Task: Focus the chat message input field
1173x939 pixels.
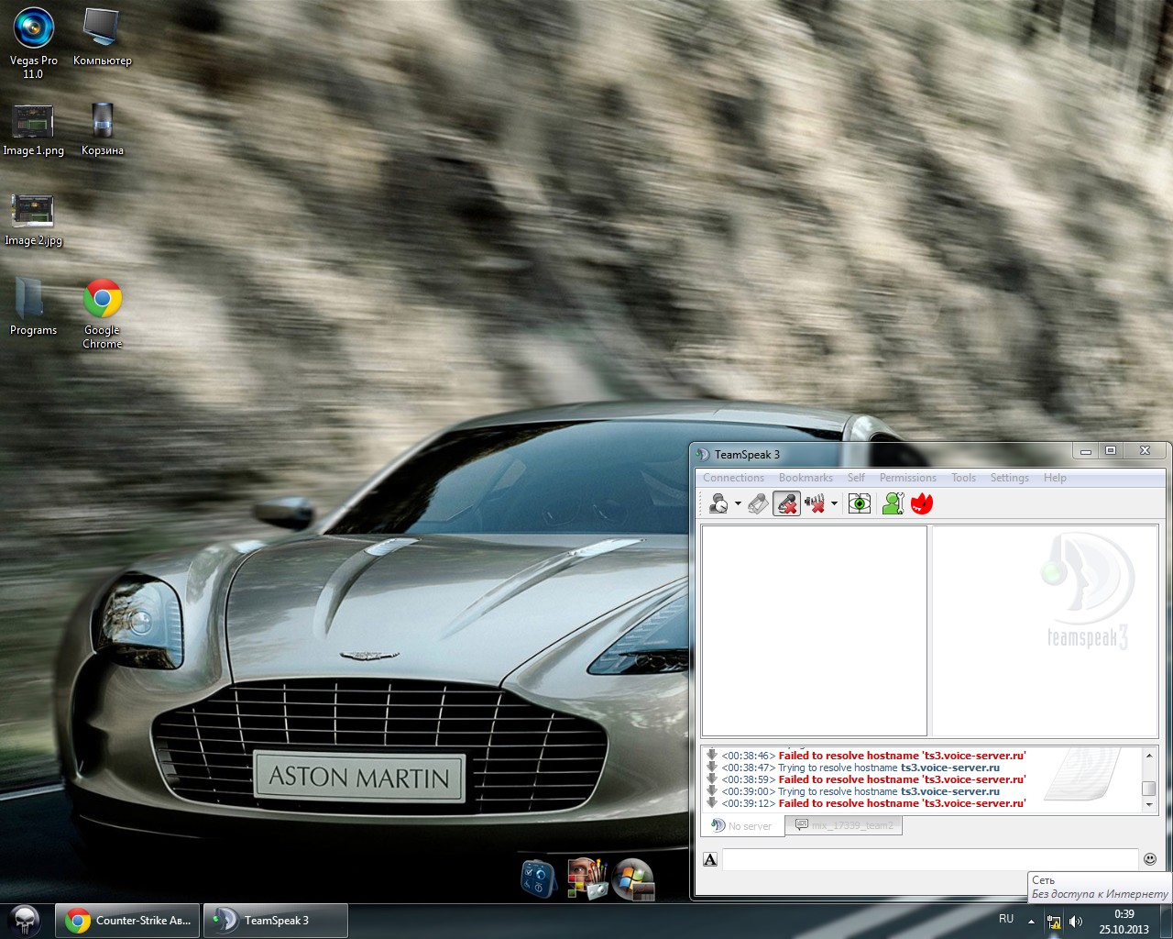Action: click(x=930, y=859)
